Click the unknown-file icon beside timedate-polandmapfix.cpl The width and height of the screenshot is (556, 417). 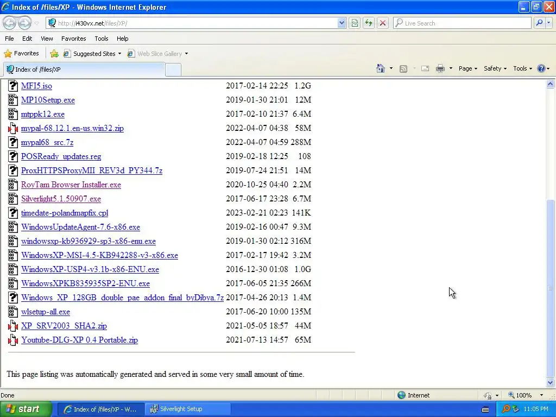(13, 213)
